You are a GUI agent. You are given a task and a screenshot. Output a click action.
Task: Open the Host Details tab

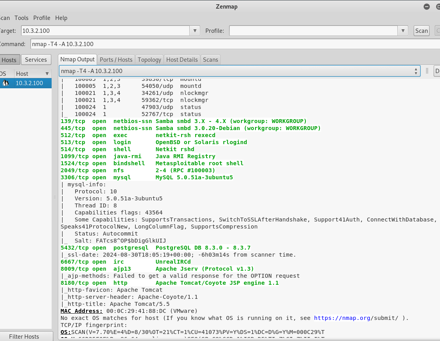[x=182, y=59]
